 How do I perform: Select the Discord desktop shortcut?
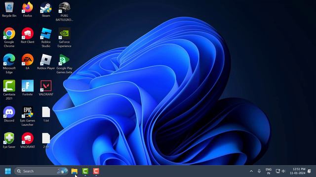(9, 114)
